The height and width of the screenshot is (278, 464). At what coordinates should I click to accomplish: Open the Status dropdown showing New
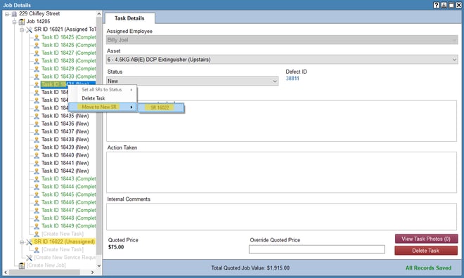[x=275, y=81]
